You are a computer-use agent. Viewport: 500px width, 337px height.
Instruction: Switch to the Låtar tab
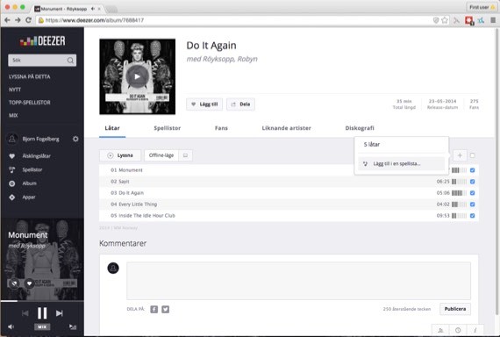112,128
